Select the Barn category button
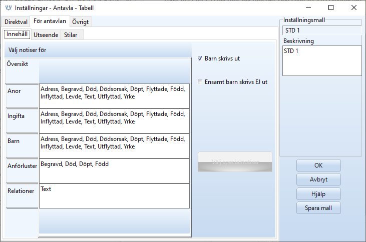The width and height of the screenshot is (366, 242). (x=22, y=146)
